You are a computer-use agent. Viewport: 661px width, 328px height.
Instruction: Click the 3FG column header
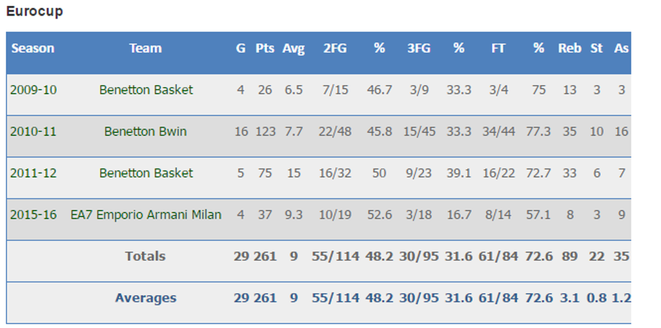coord(420,48)
